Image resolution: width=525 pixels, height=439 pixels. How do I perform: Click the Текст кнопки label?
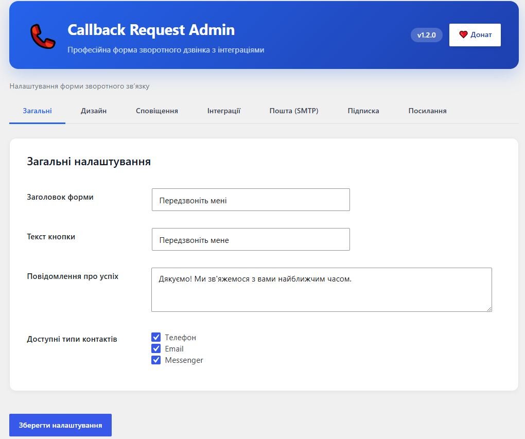point(51,237)
